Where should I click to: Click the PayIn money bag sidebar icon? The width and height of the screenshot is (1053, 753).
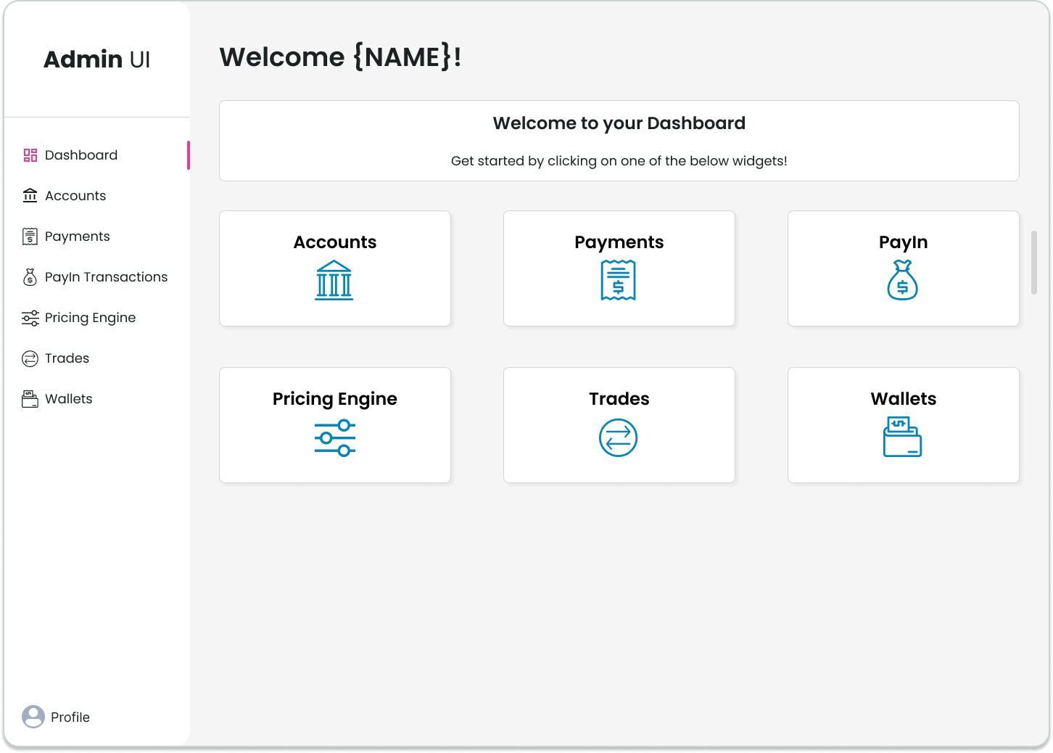30,277
